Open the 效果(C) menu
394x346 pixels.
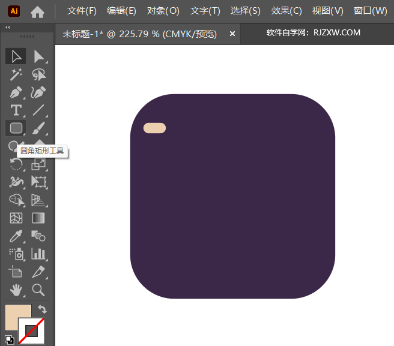(x=286, y=11)
